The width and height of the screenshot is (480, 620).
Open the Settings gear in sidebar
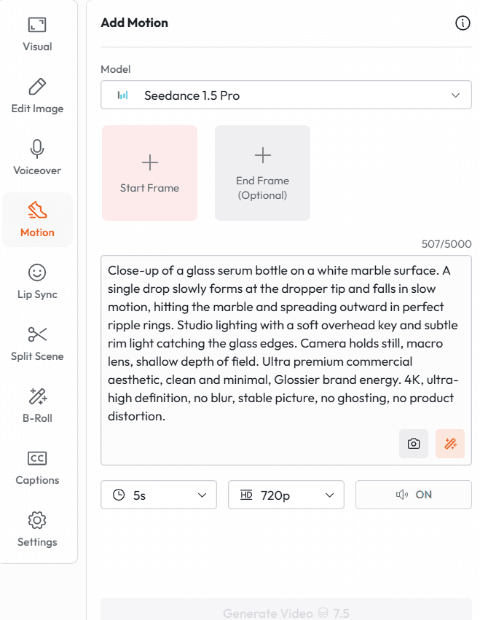37,530
